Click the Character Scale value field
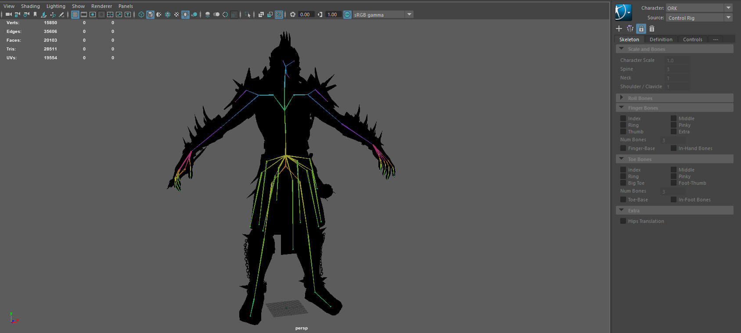The height and width of the screenshot is (333, 741). (x=676, y=61)
